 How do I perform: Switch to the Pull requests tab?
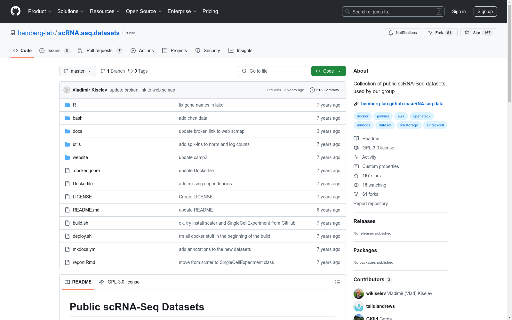100,51
